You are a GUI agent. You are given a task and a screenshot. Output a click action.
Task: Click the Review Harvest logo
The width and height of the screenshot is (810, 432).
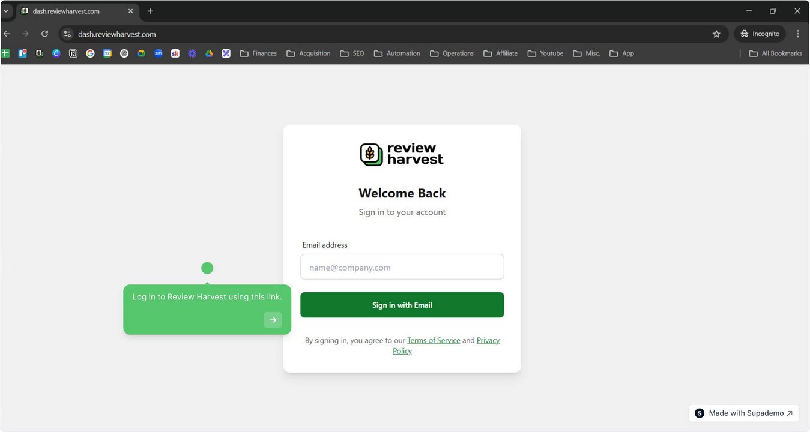click(402, 154)
